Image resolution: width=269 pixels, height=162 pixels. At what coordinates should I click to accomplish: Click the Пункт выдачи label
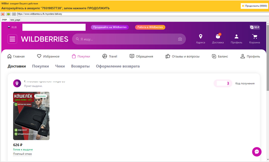click(x=33, y=86)
